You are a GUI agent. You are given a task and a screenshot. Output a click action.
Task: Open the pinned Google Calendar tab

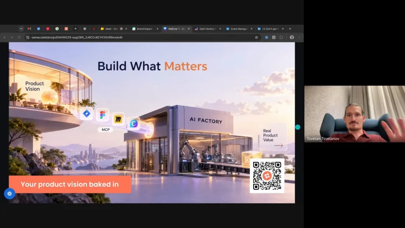[38, 28]
